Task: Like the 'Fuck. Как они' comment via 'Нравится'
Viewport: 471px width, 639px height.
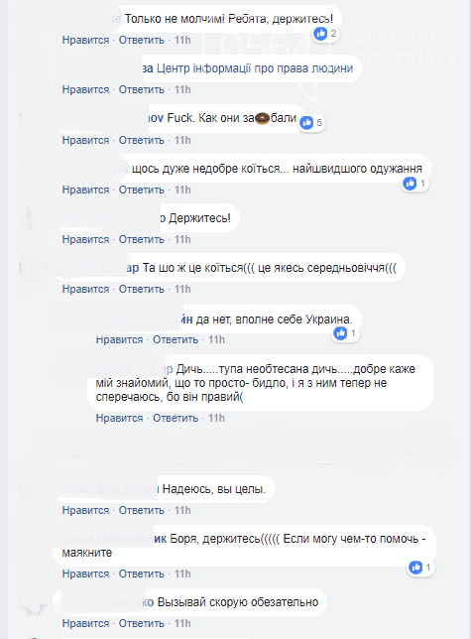Action: click(x=85, y=140)
